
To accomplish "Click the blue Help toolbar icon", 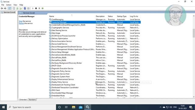I will coord(25,8).
